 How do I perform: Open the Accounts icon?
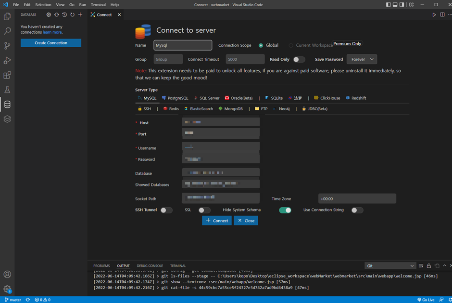(7, 274)
